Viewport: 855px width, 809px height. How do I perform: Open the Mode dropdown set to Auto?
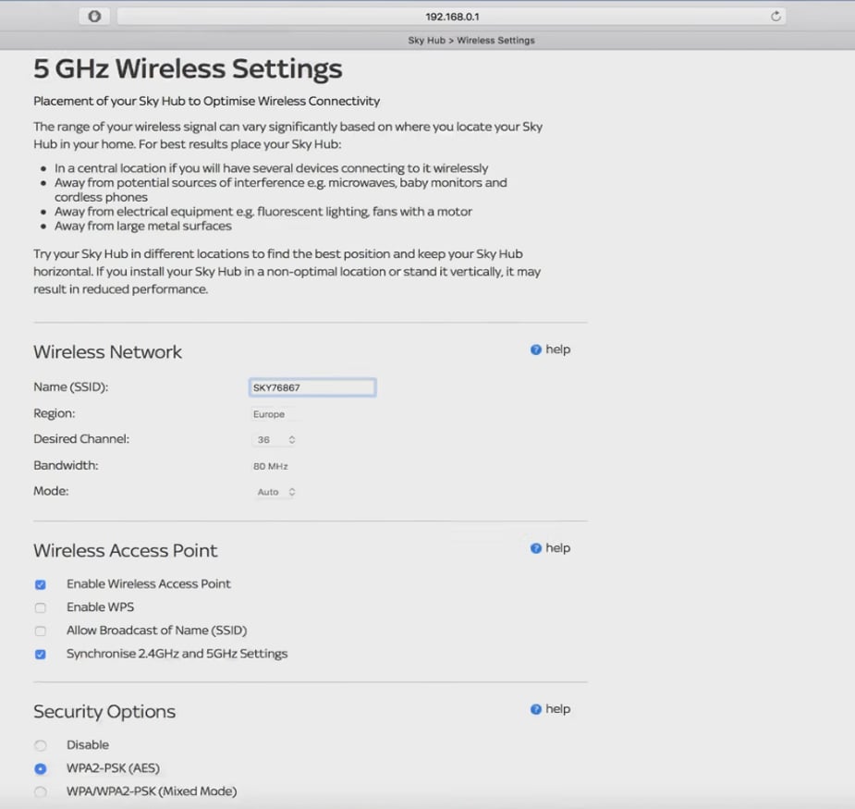tap(275, 492)
